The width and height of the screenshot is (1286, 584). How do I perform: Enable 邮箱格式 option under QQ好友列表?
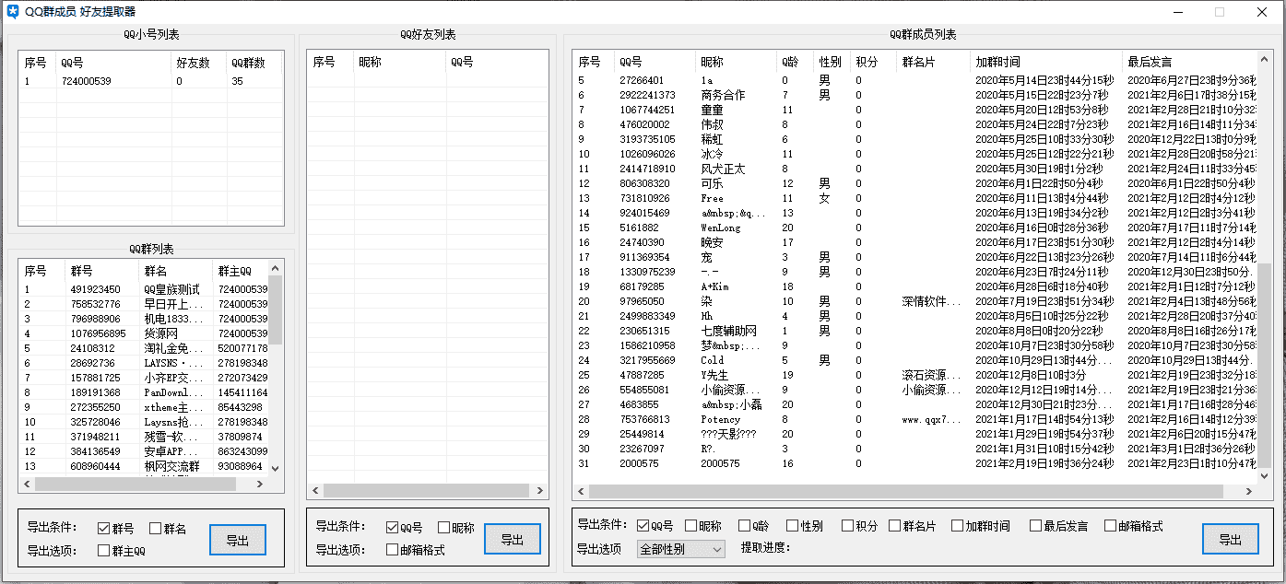point(393,550)
